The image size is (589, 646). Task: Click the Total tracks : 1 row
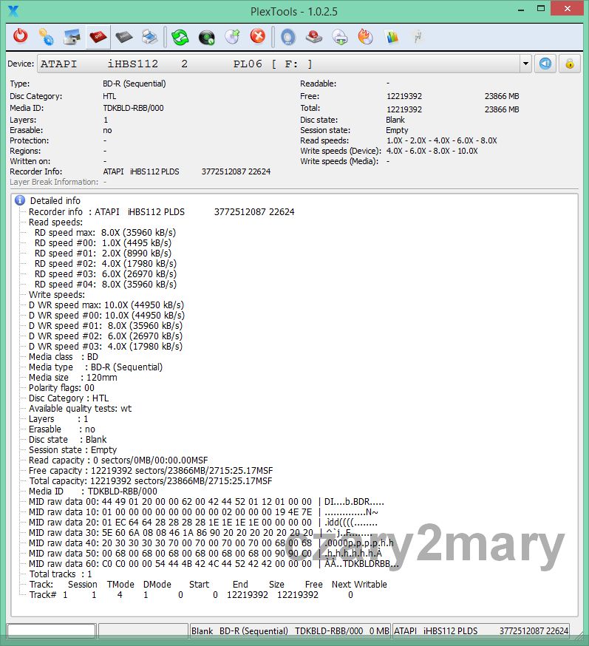61,574
